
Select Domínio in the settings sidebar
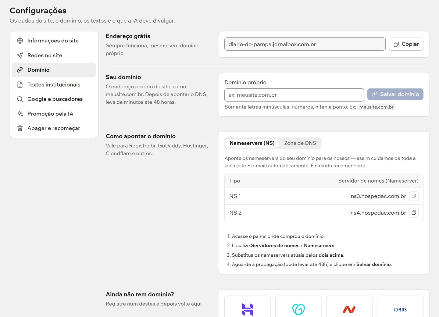54,70
